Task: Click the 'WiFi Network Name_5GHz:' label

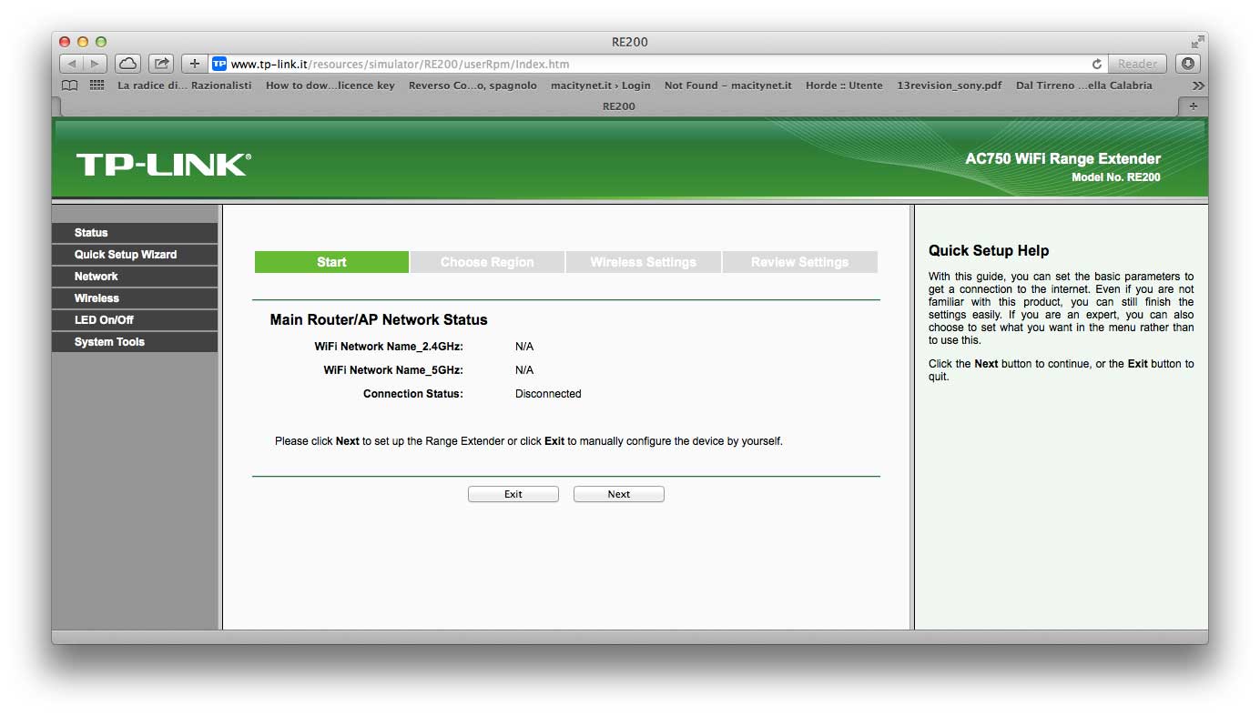Action: pyautogui.click(x=393, y=370)
